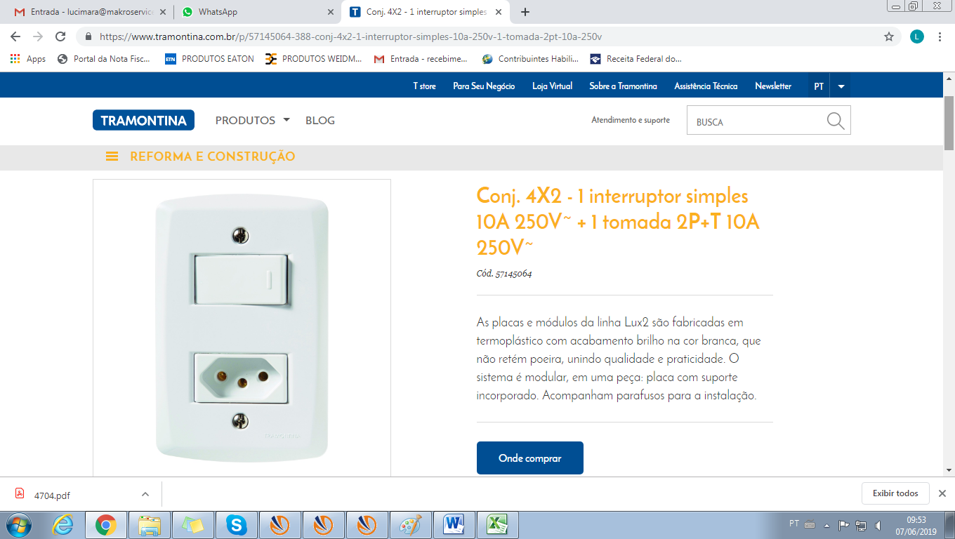This screenshot has height=539, width=955.
Task: Open the BLOG menu item
Action: 320,120
